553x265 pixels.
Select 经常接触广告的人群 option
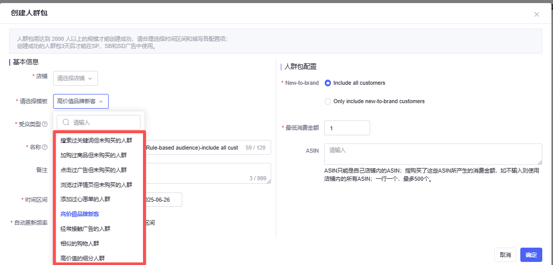click(85, 229)
